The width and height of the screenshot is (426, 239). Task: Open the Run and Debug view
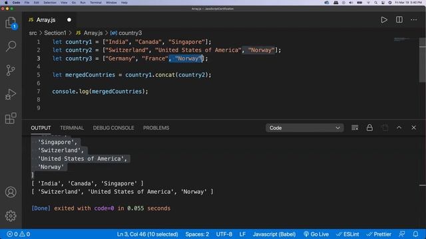[x=11, y=94]
